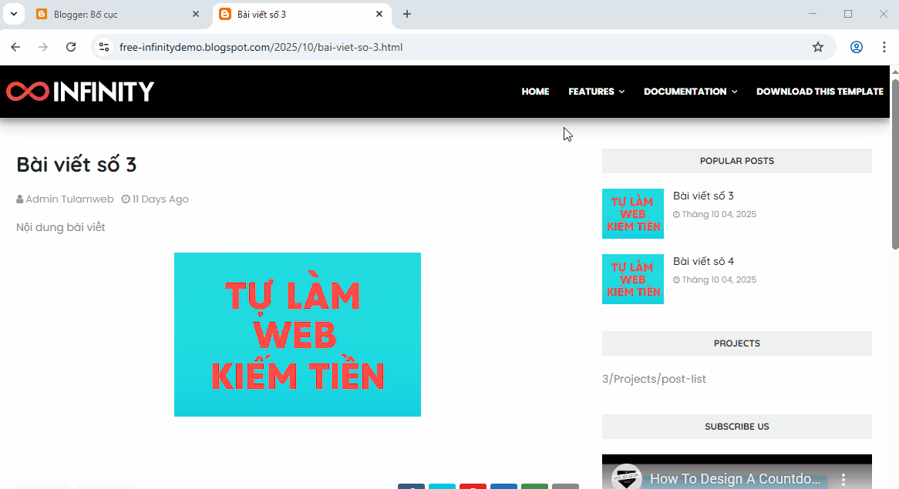Image resolution: width=899 pixels, height=489 pixels.
Task: Minimize the Chrome window
Action: click(x=813, y=14)
